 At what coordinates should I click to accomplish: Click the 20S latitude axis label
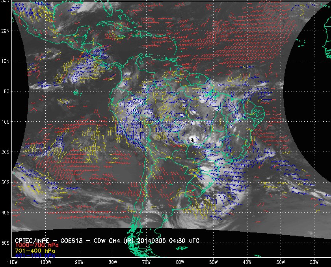point(5,152)
